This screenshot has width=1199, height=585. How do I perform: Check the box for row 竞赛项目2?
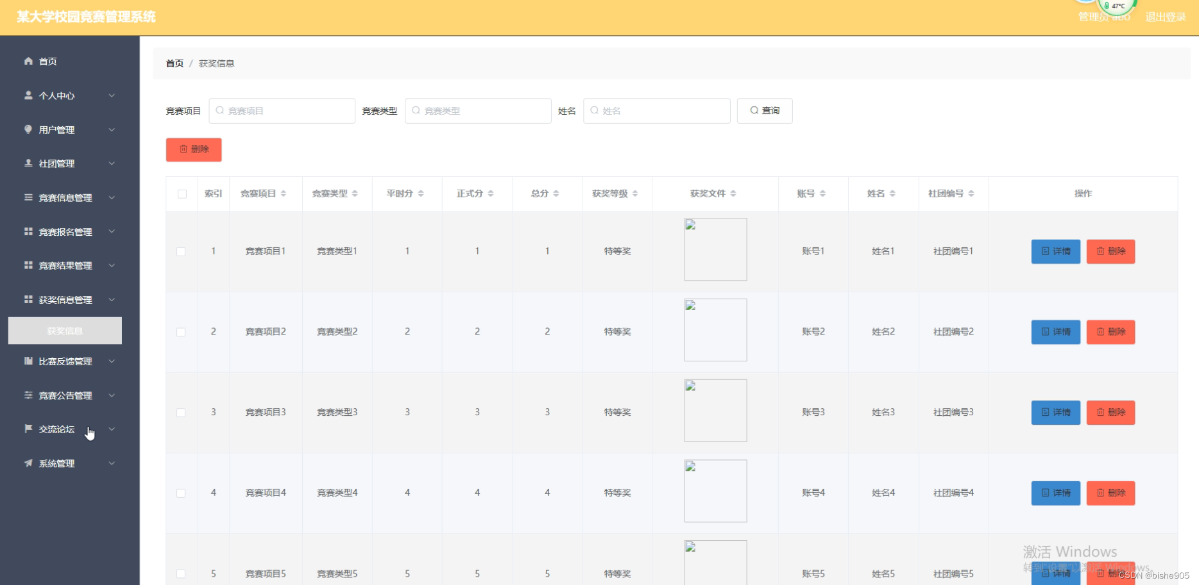pos(182,332)
